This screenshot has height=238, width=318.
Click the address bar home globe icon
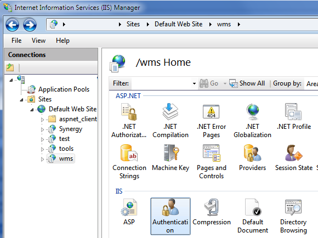coord(54,24)
